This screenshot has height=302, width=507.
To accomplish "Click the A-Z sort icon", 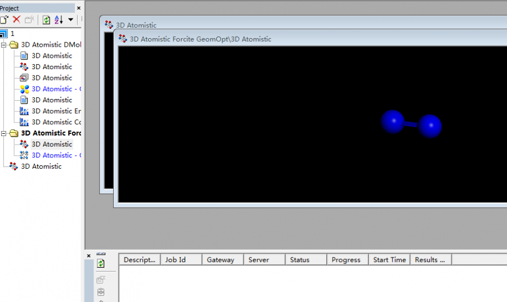I will [59, 20].
